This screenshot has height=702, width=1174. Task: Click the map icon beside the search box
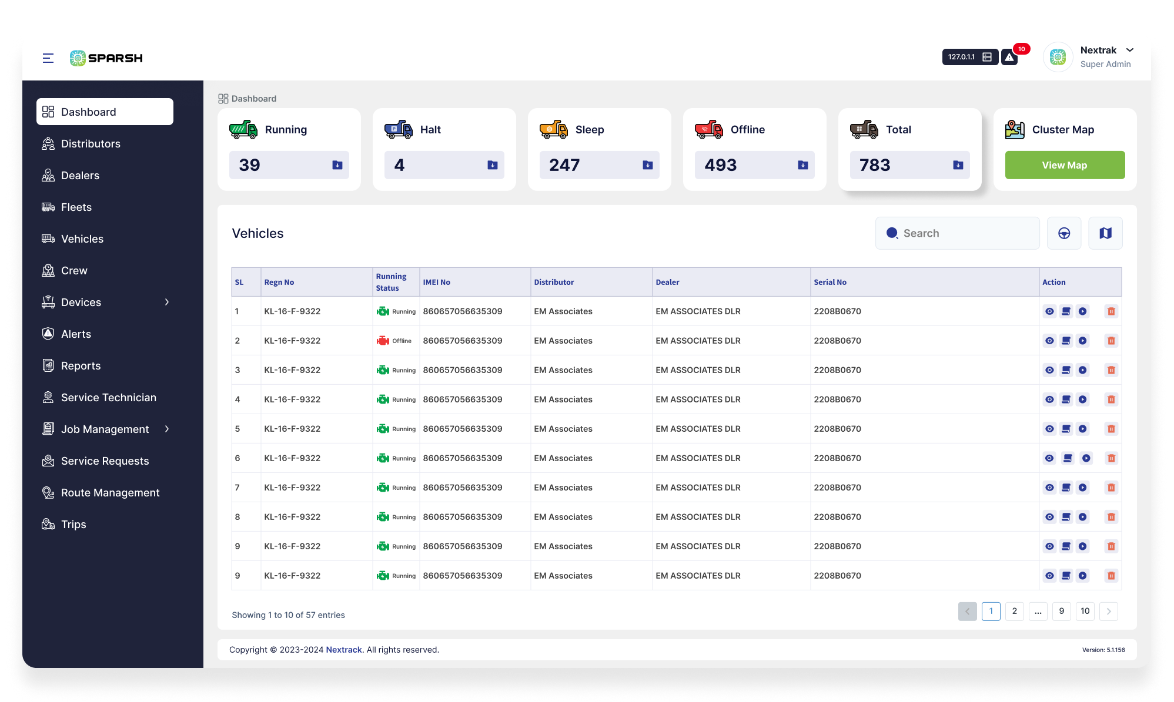click(x=1105, y=233)
